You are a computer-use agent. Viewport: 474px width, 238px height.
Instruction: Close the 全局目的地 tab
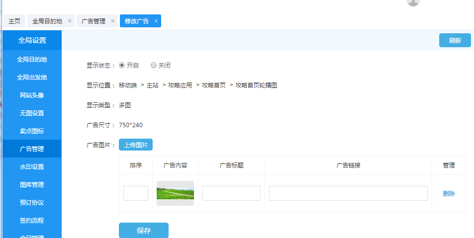70,21
